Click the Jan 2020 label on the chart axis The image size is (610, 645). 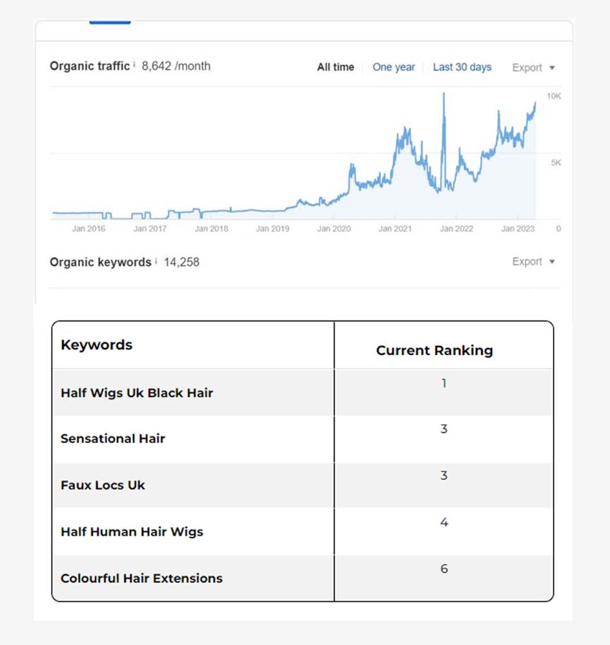click(x=334, y=229)
